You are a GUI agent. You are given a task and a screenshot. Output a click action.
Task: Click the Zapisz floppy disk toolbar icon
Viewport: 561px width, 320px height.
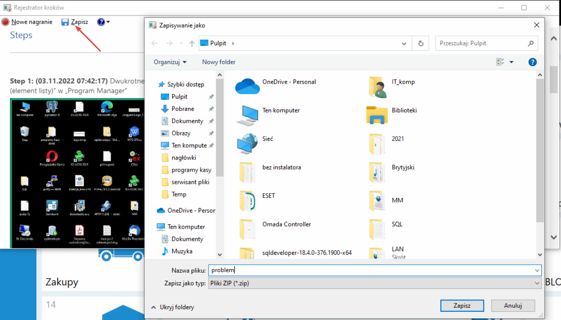pyautogui.click(x=65, y=22)
